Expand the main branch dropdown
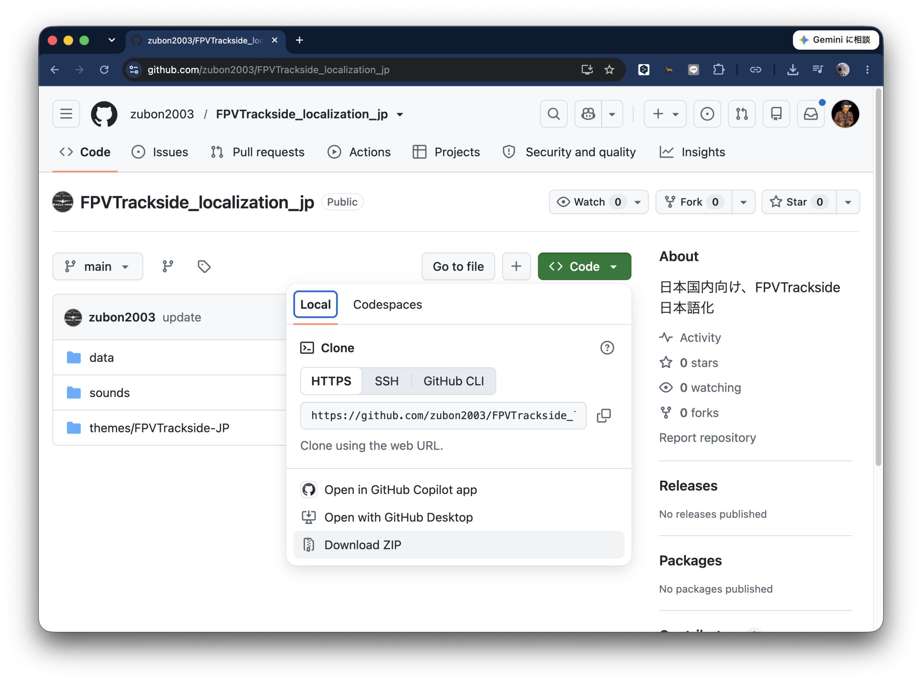The image size is (922, 683). tap(98, 266)
